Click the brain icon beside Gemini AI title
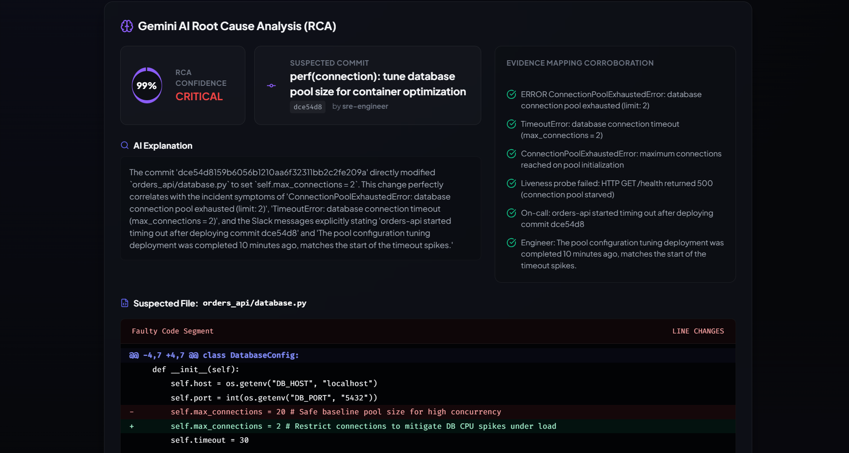Image resolution: width=849 pixels, height=453 pixels. click(127, 26)
